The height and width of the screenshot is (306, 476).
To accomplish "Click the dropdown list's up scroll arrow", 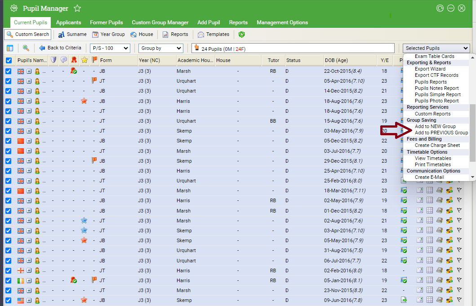I will [472, 57].
